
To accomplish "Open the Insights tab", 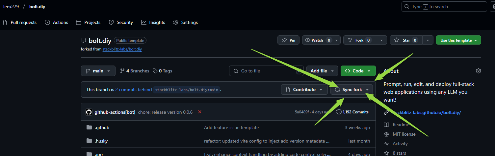I will click(153, 22).
